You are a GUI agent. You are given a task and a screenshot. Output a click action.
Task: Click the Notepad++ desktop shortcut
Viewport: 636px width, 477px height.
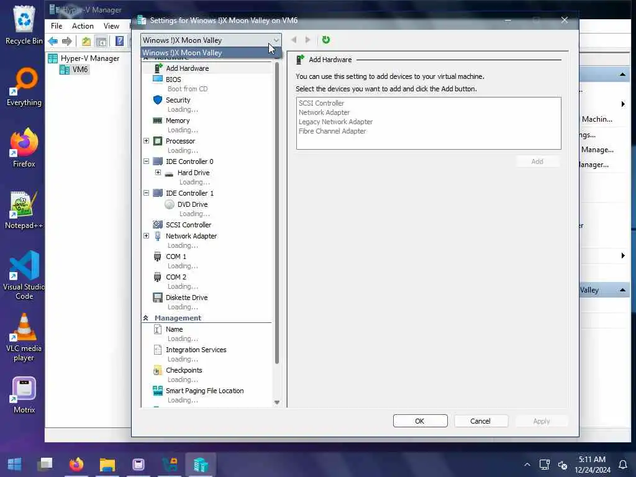pos(24,210)
